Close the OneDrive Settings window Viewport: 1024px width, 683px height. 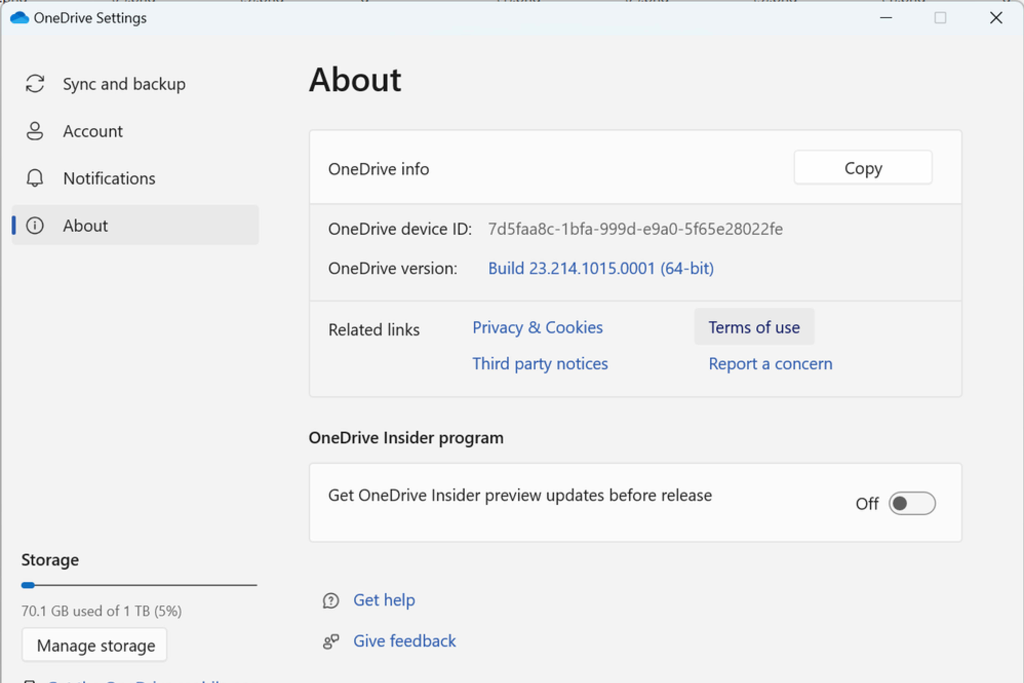click(x=996, y=18)
